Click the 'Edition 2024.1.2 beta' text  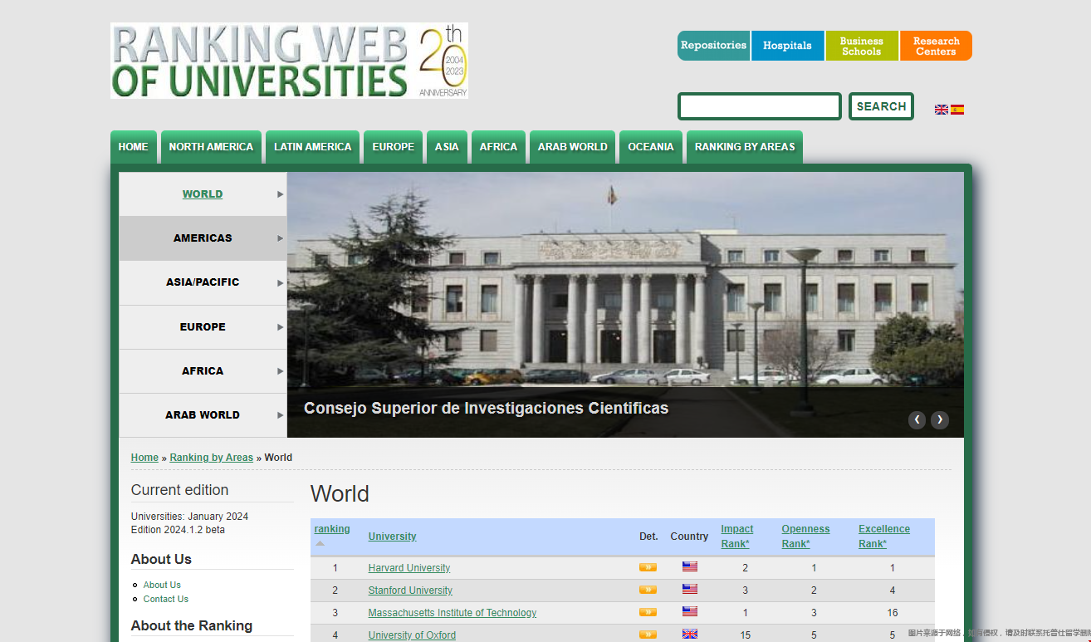(178, 530)
